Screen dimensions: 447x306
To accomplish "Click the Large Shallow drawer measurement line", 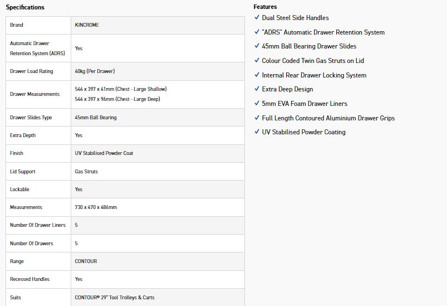I will (x=121, y=89).
